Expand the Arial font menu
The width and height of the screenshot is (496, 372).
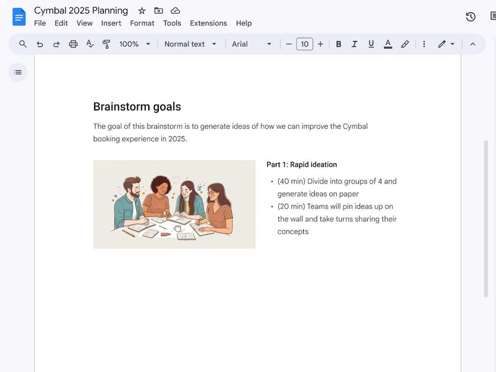click(252, 44)
